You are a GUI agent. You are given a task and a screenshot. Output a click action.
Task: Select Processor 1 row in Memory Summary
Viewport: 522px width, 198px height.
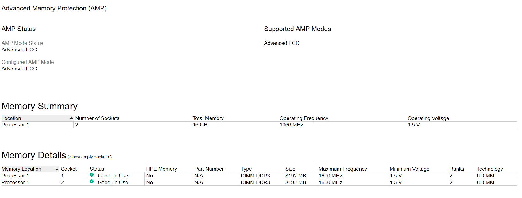point(259,125)
